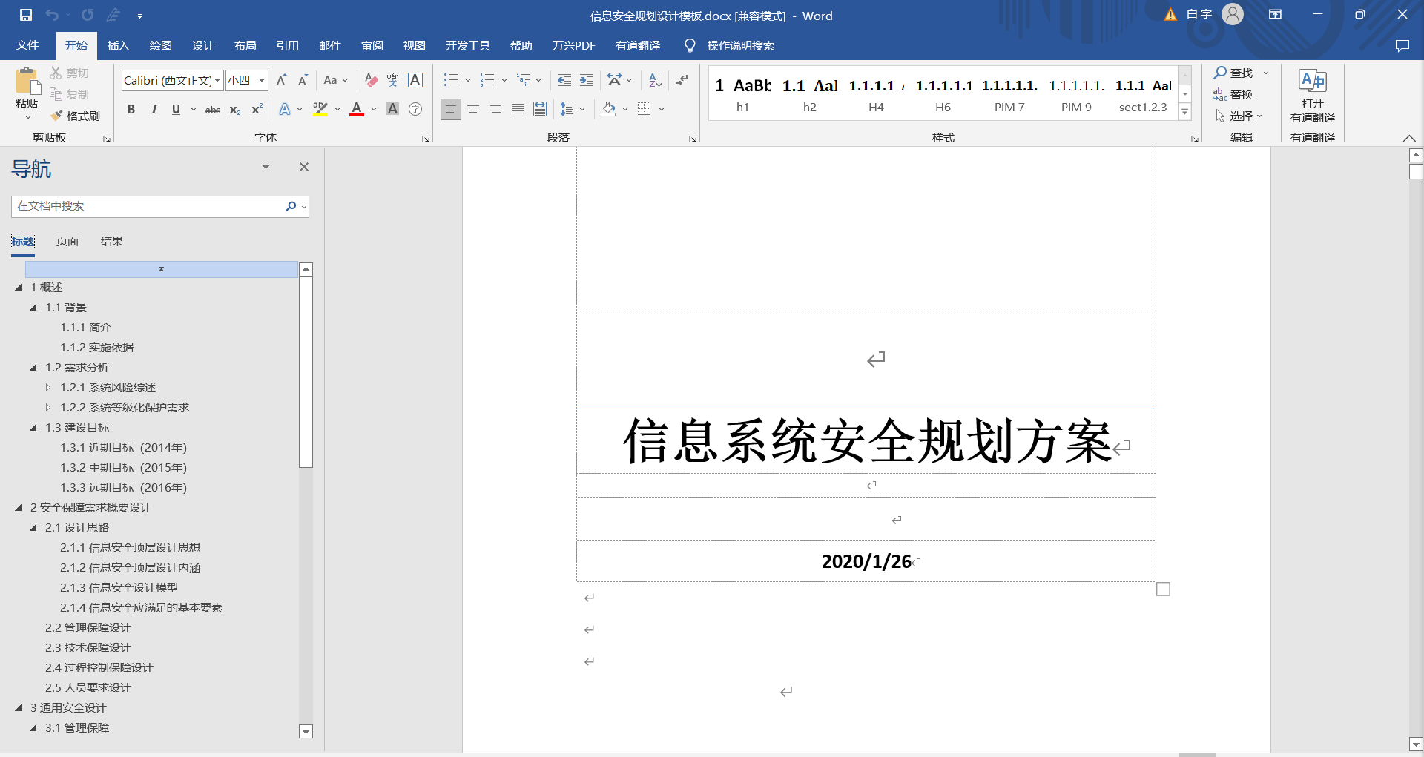Click the navigation search input field

click(147, 206)
